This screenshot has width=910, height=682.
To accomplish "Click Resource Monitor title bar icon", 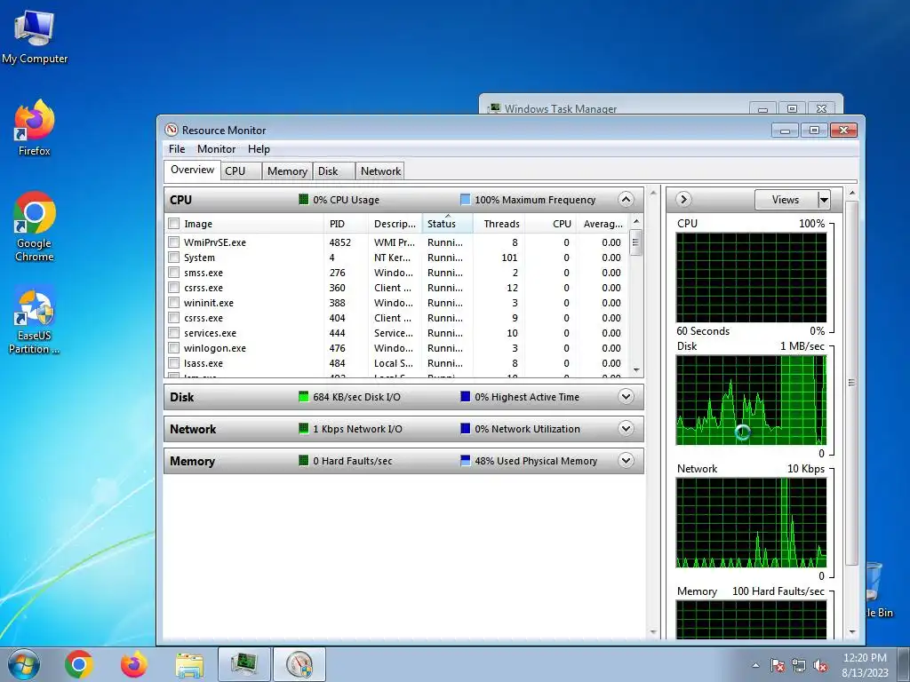I will [172, 130].
